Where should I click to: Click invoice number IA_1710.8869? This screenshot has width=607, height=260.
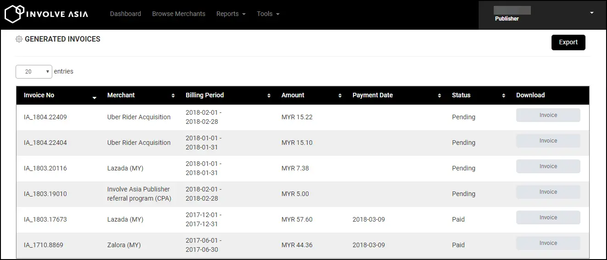(x=44, y=245)
